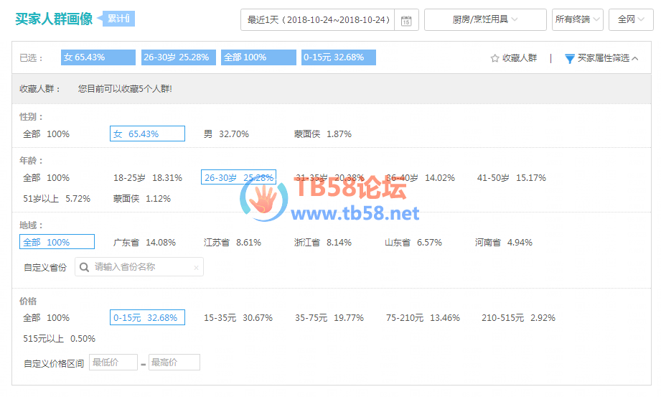Open the calendar date picker icon
This screenshot has width=661, height=397.
[x=406, y=20]
